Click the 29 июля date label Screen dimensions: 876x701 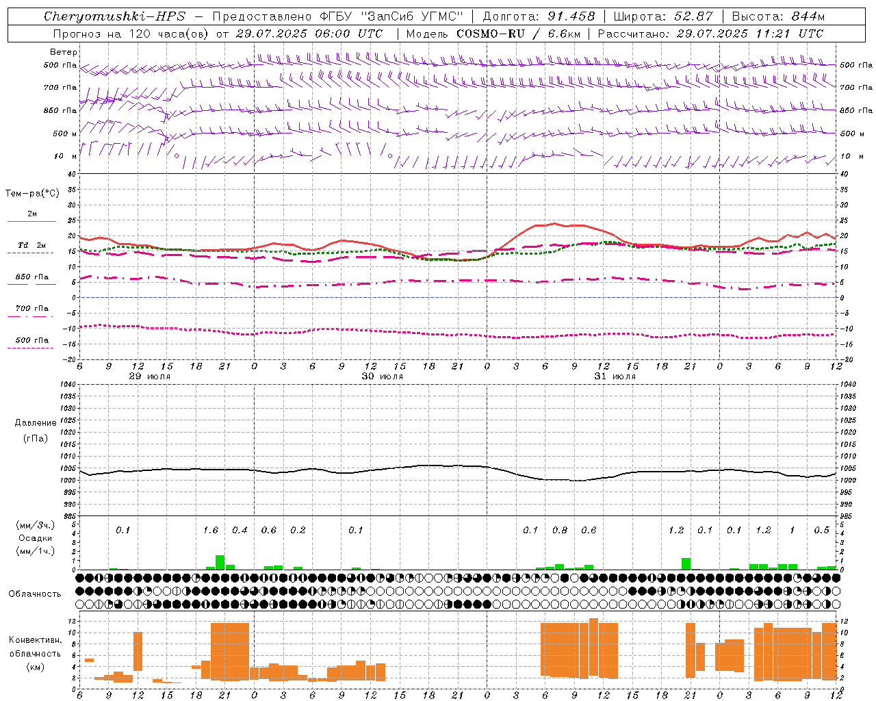(150, 377)
